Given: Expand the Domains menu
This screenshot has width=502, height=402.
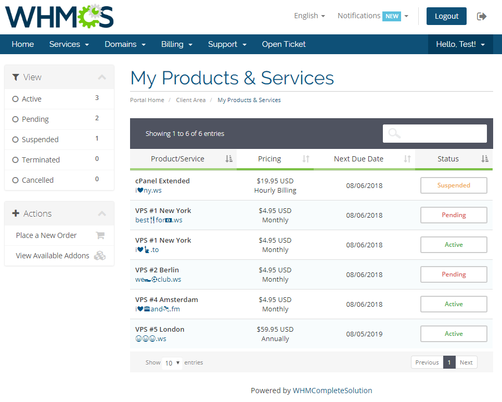Looking at the screenshot, I should click(125, 44).
